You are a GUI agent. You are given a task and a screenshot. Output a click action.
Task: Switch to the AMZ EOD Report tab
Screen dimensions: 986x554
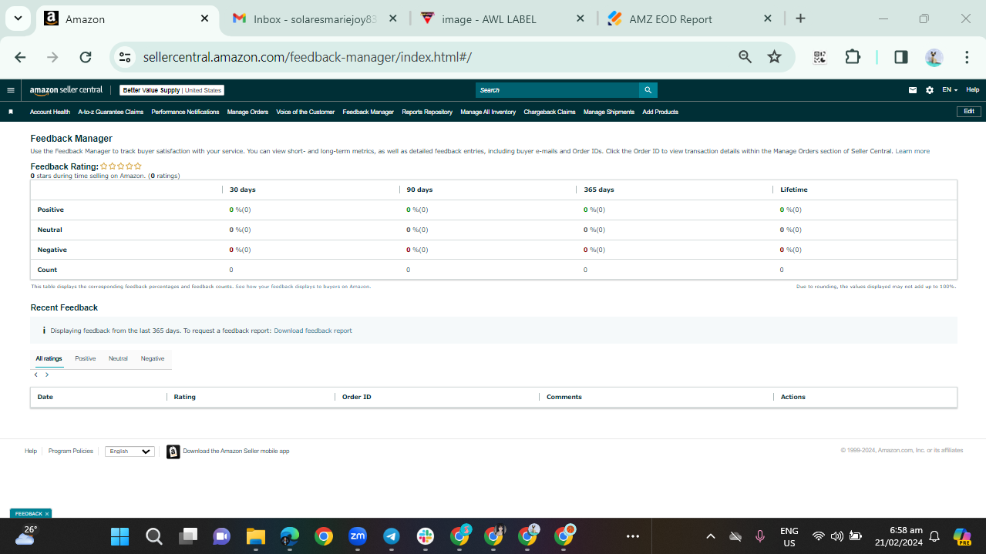[x=691, y=18]
